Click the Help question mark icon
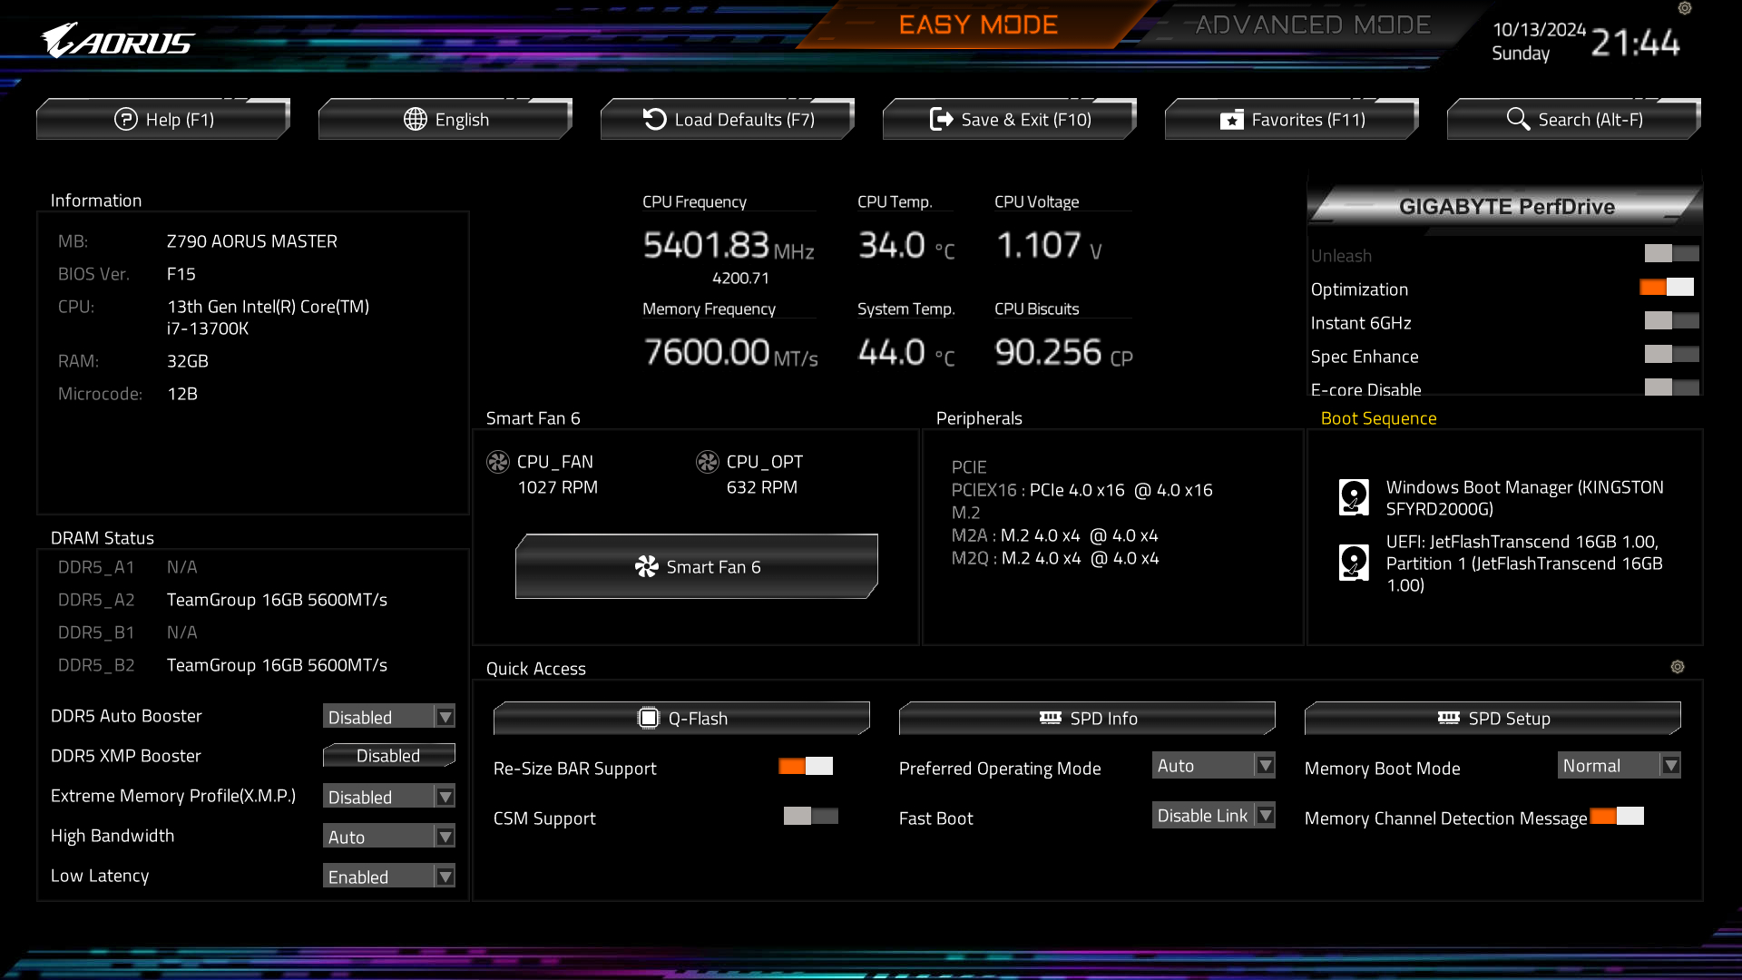1742x980 pixels. (x=125, y=119)
